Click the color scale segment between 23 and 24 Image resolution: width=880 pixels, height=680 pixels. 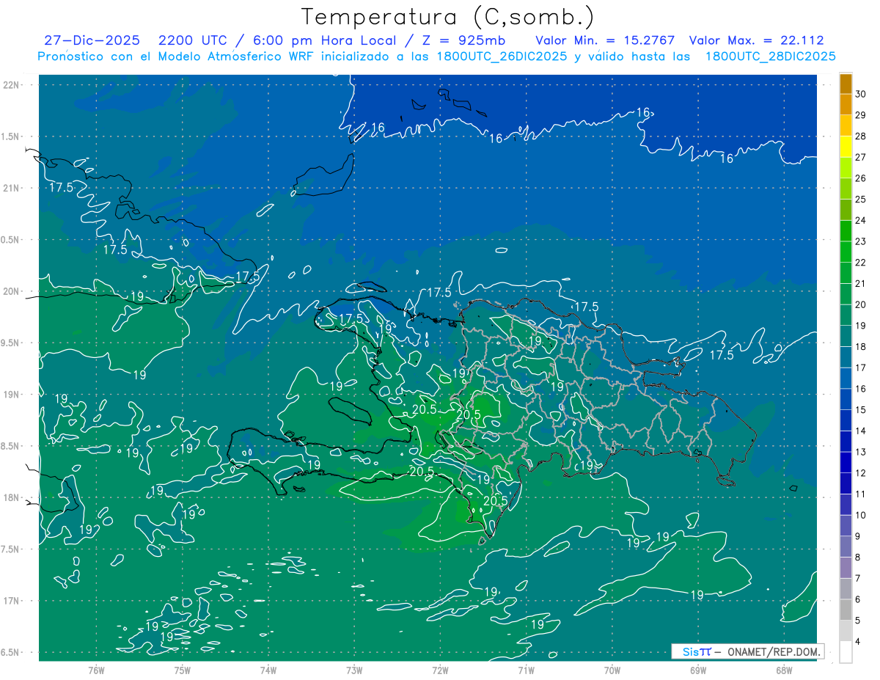pos(846,231)
